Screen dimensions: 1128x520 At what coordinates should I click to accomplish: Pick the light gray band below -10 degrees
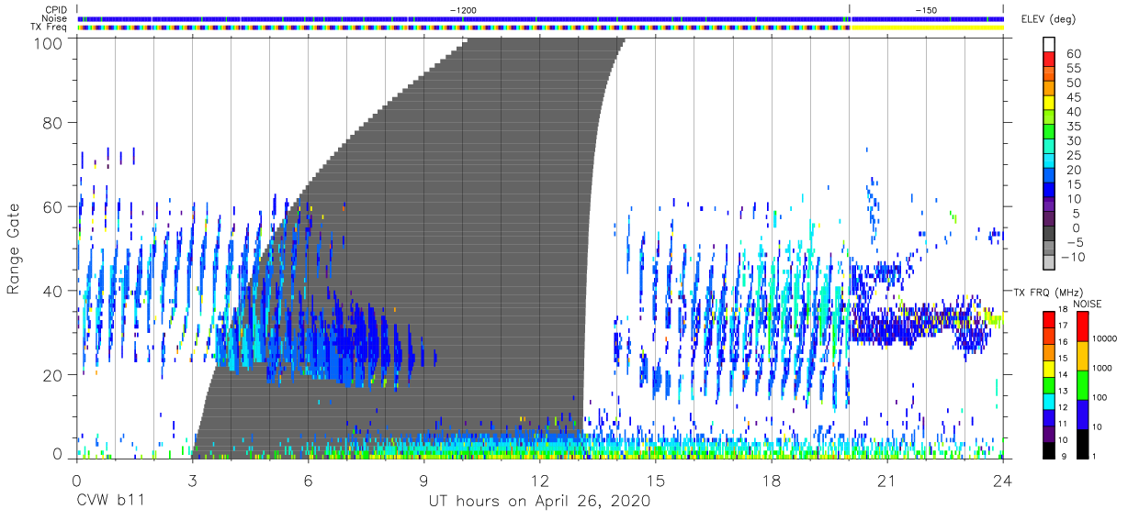tap(1051, 264)
